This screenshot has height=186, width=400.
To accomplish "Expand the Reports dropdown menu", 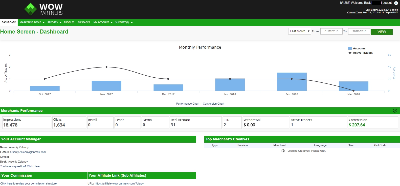I will point(54,22).
